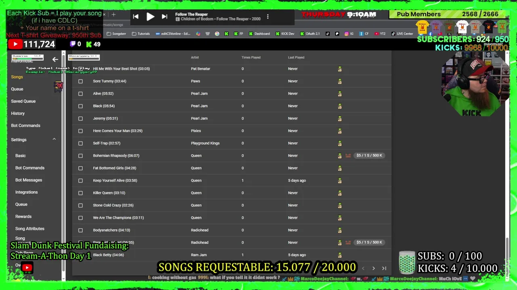
Task: Open the editCSVonline bookmark
Action: point(173,34)
